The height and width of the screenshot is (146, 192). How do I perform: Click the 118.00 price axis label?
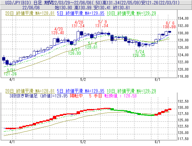tap(183, 77)
